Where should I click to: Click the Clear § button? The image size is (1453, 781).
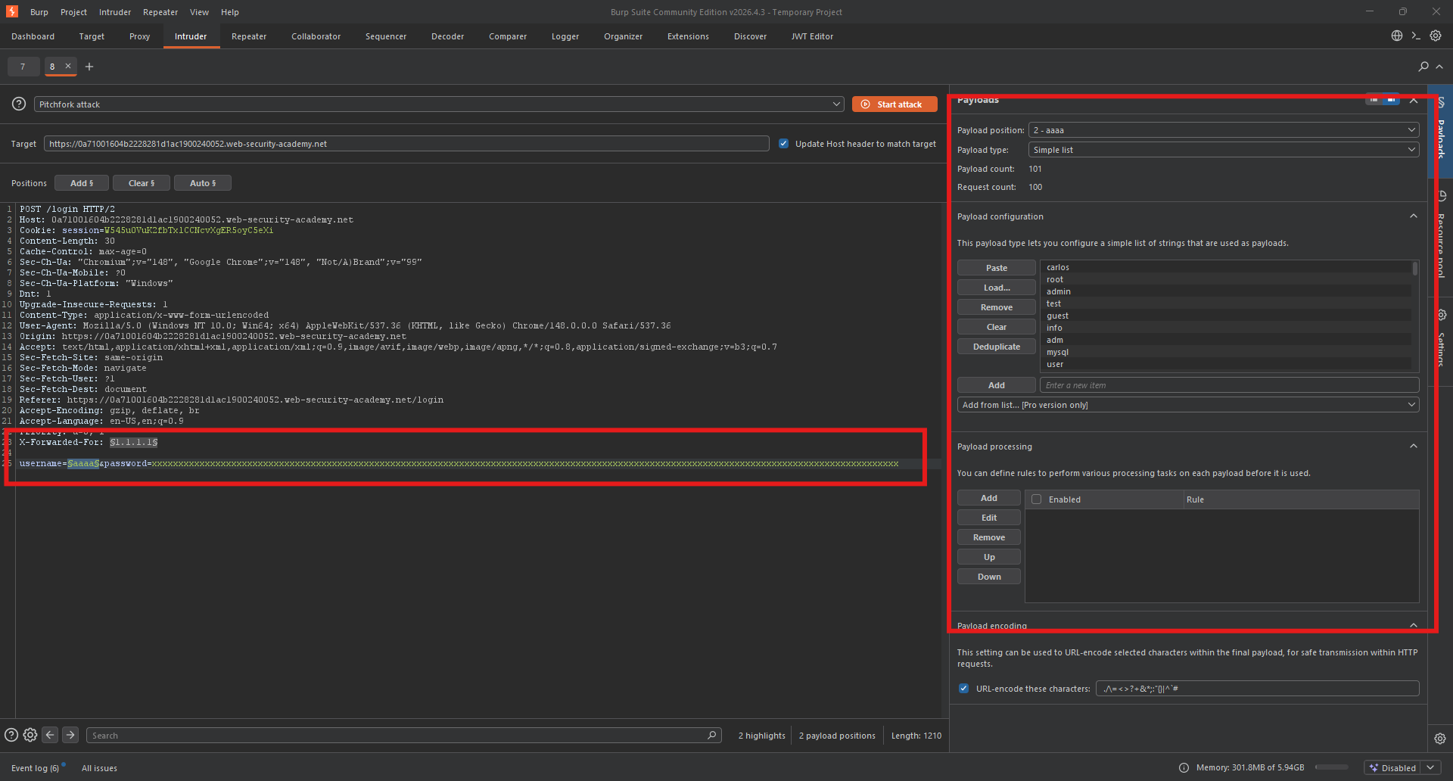pyautogui.click(x=142, y=183)
